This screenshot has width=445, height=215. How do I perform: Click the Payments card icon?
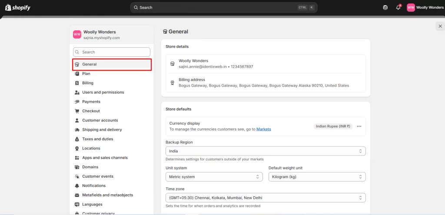point(77,102)
